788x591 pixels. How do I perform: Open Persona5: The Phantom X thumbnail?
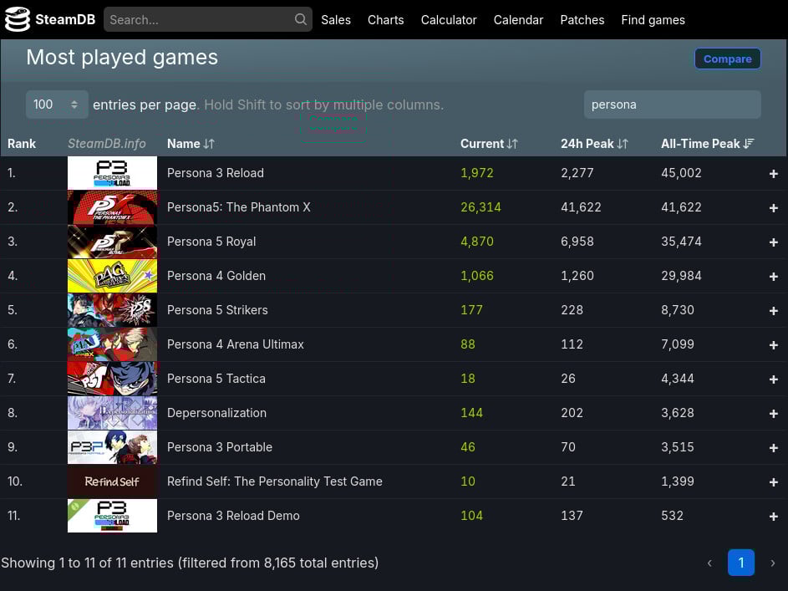[112, 207]
